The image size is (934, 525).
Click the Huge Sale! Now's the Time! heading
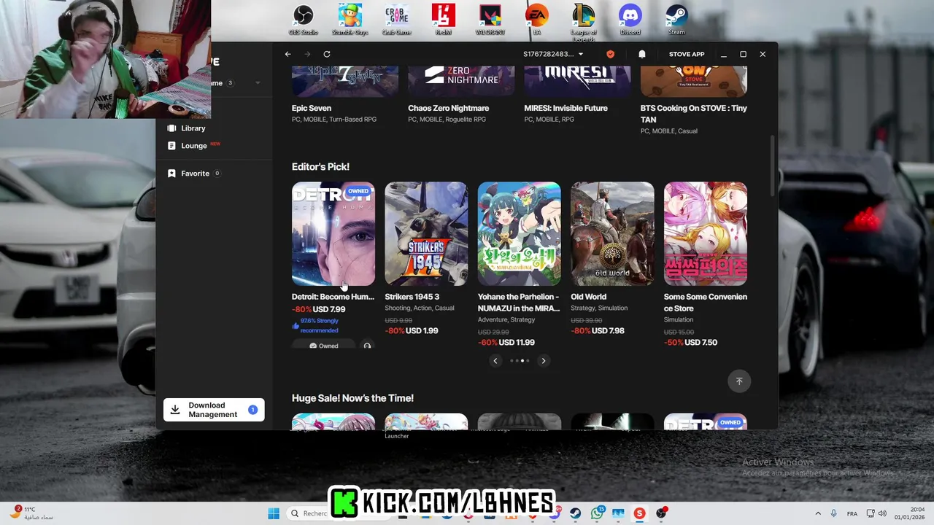352,398
